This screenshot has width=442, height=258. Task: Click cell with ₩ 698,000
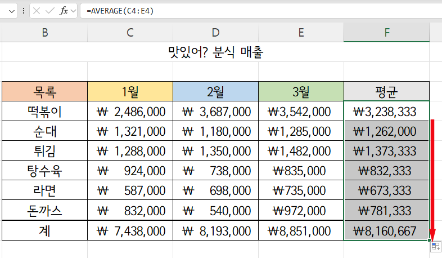(215, 190)
